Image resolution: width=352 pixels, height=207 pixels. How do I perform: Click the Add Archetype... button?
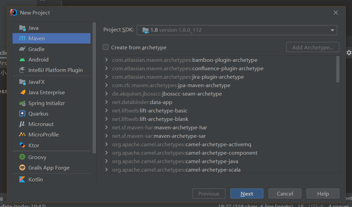313,47
